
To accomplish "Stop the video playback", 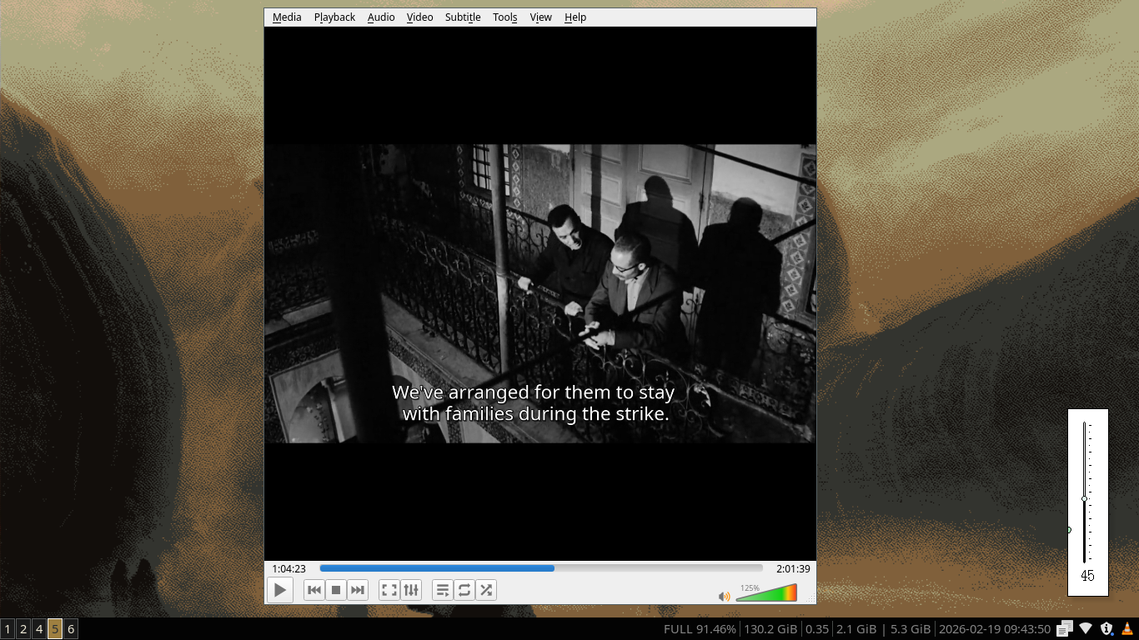I will (x=336, y=590).
